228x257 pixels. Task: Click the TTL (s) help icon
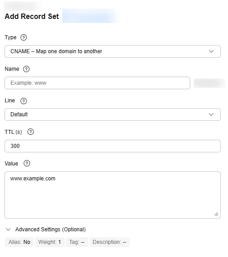coord(31,132)
